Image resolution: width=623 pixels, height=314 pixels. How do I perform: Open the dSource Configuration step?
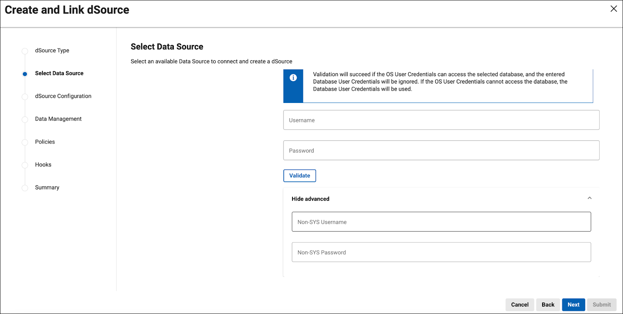(63, 96)
